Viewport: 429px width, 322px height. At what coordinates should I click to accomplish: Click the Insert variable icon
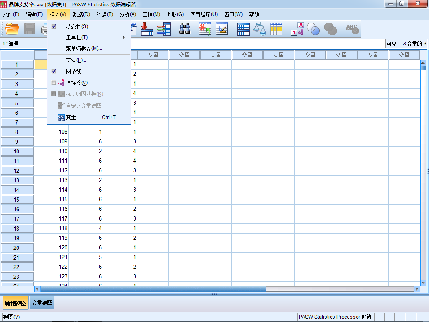point(222,29)
